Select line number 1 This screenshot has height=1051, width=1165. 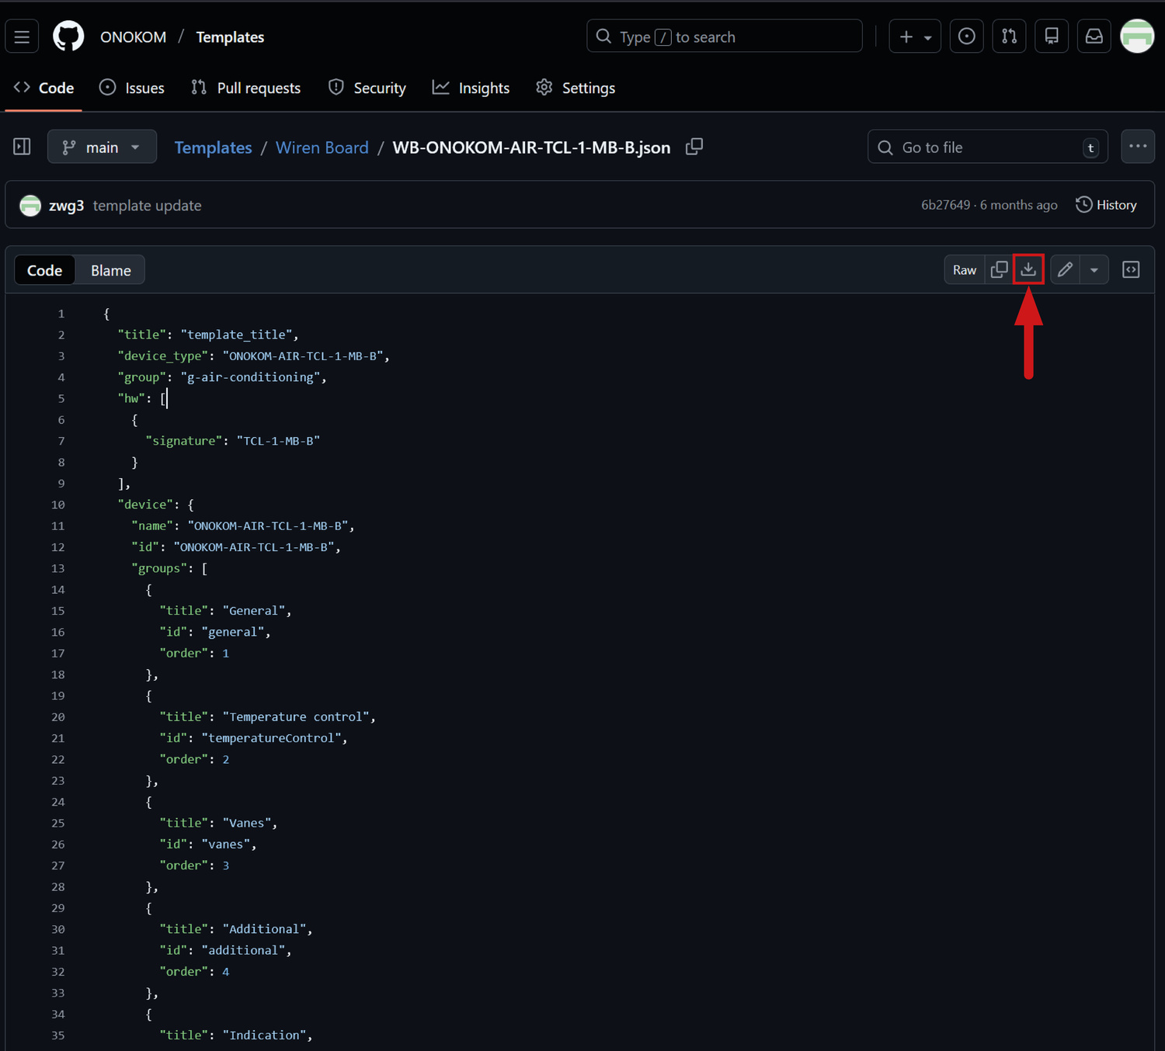coord(61,314)
